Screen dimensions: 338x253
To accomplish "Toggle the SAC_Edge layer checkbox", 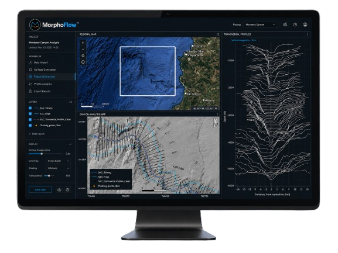I will click(30, 114).
